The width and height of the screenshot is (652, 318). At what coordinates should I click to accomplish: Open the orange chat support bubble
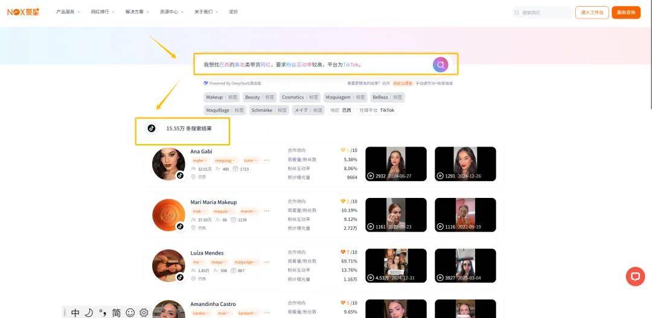(x=634, y=276)
